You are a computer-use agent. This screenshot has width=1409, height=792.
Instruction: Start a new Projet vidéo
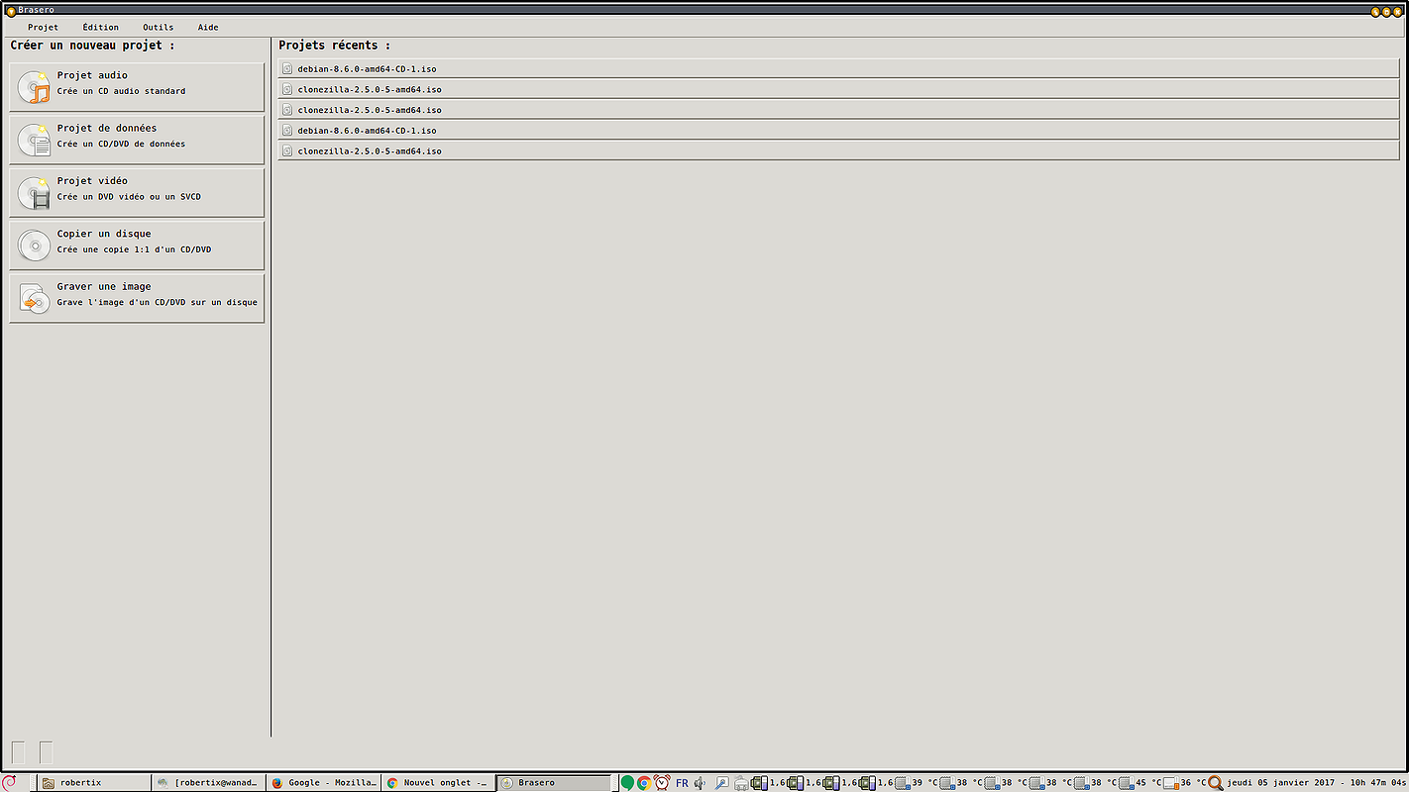coord(137,192)
